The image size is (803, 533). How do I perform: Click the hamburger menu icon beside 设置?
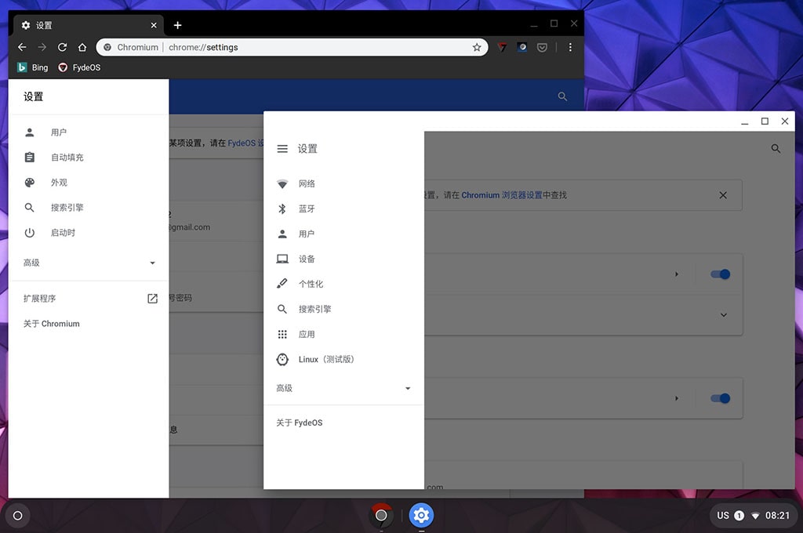point(282,149)
